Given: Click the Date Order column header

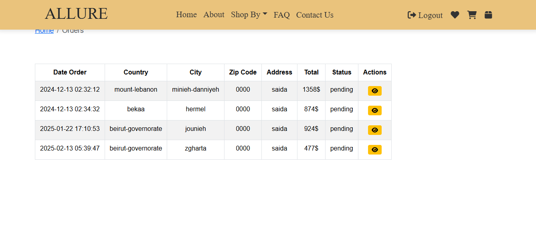Looking at the screenshot, I should (70, 72).
